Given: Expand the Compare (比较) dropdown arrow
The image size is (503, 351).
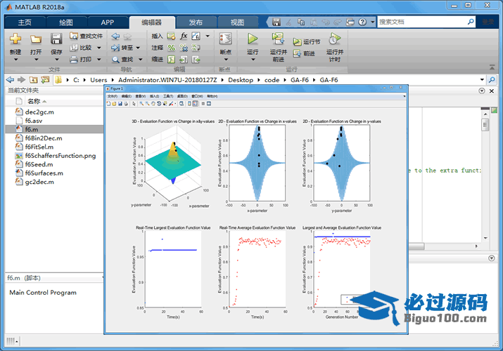Looking at the screenshot, I should tap(98, 48).
